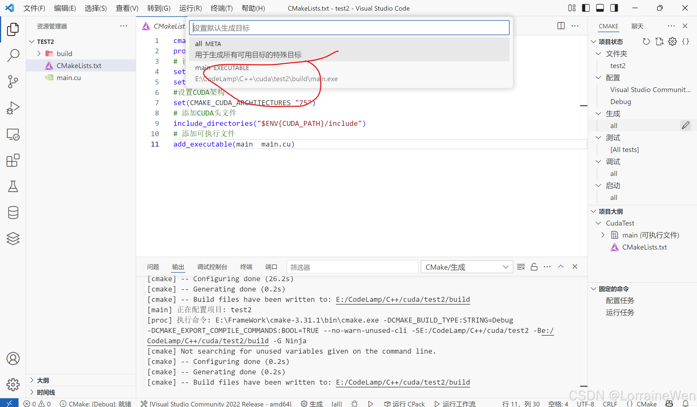The width and height of the screenshot is (697, 407).
Task: Click the 筛选器 filter input field
Action: pyautogui.click(x=352, y=267)
